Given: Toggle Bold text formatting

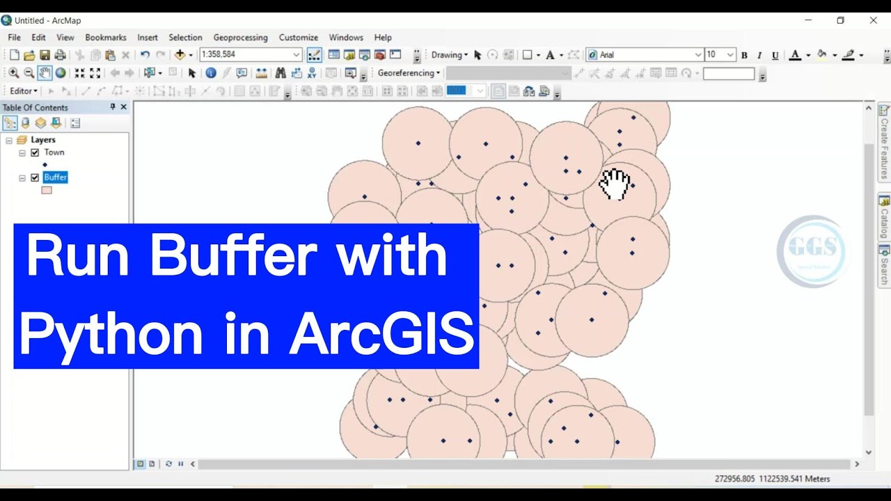Looking at the screenshot, I should [x=744, y=55].
